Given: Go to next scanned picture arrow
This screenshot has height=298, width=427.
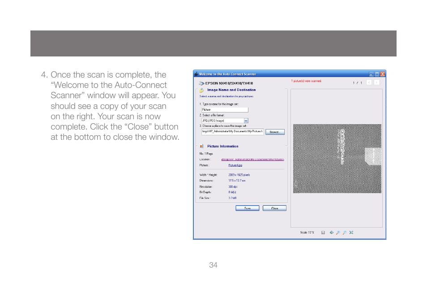Looking at the screenshot, I should 376,82.
